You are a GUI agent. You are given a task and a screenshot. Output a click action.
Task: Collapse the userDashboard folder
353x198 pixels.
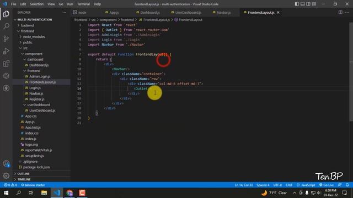[x=39, y=105]
